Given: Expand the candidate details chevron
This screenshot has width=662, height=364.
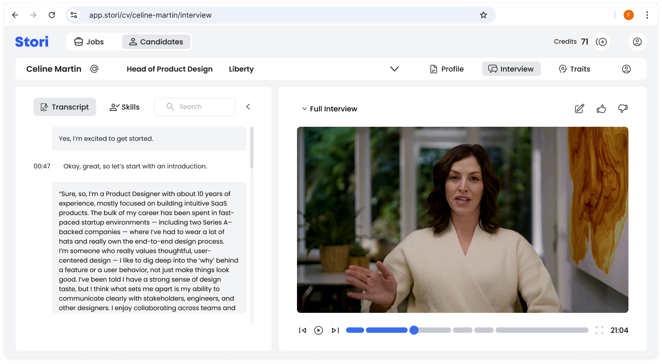Looking at the screenshot, I should (x=394, y=69).
